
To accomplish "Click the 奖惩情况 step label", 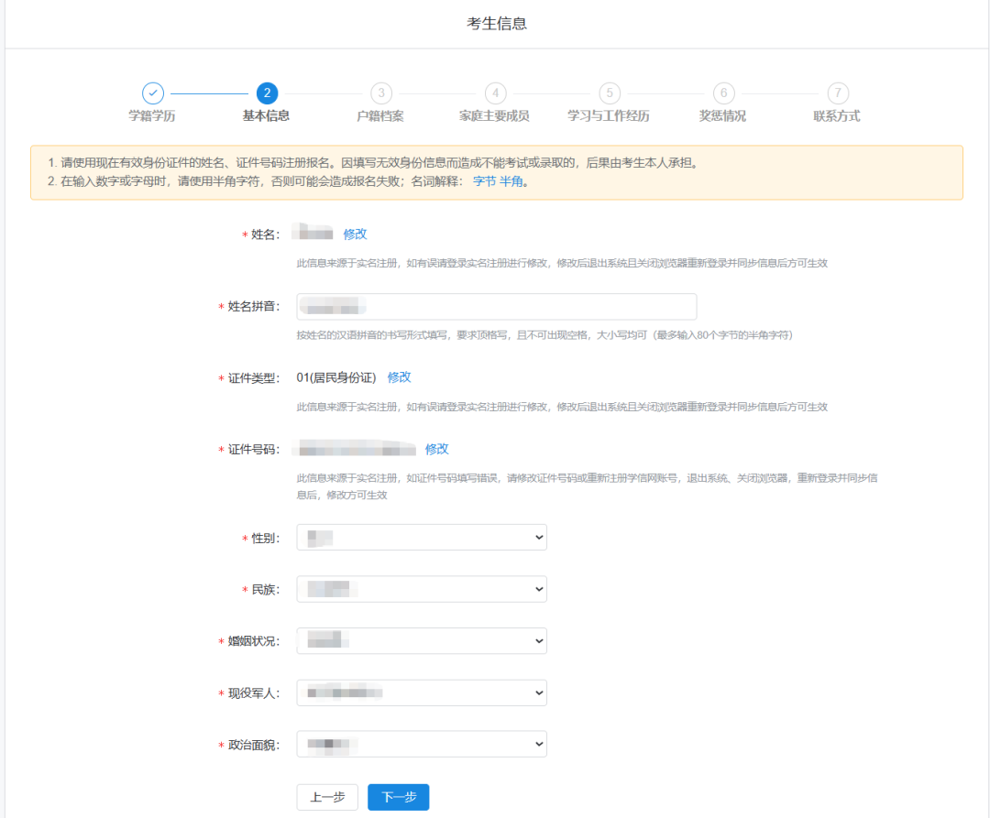I will click(x=723, y=116).
